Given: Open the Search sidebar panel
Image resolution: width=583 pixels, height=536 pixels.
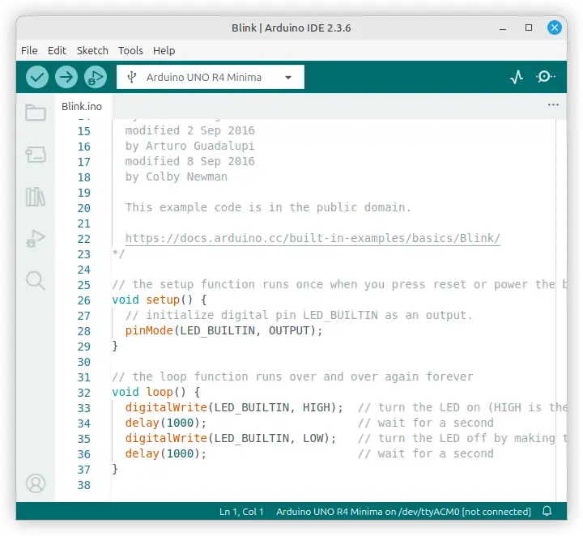Looking at the screenshot, I should tap(36, 281).
